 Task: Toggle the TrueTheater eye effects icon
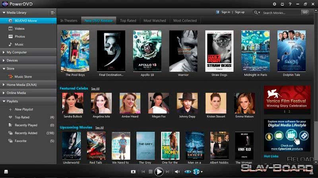(188, 172)
